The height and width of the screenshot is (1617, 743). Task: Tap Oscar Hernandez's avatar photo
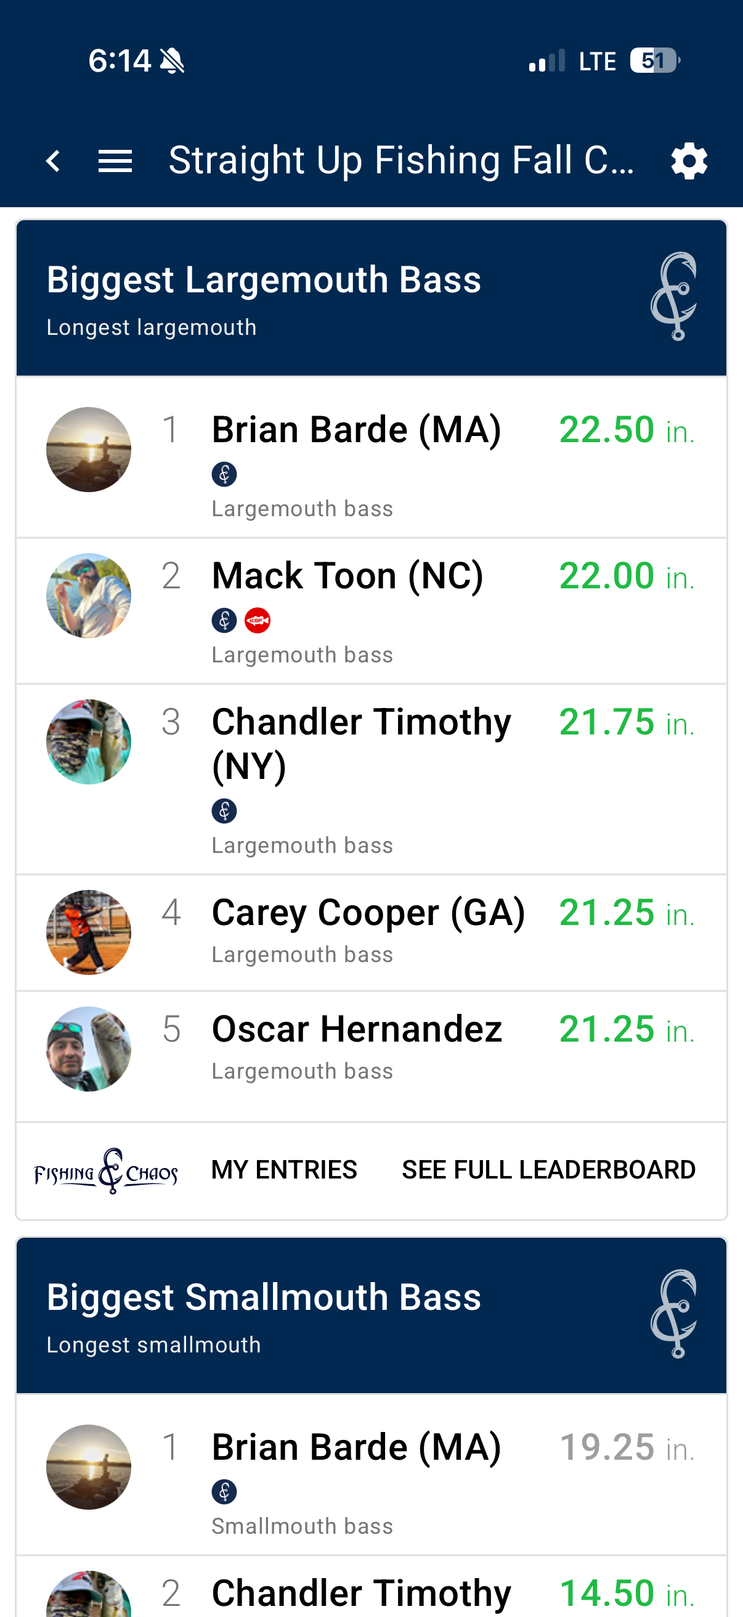[x=88, y=1049]
